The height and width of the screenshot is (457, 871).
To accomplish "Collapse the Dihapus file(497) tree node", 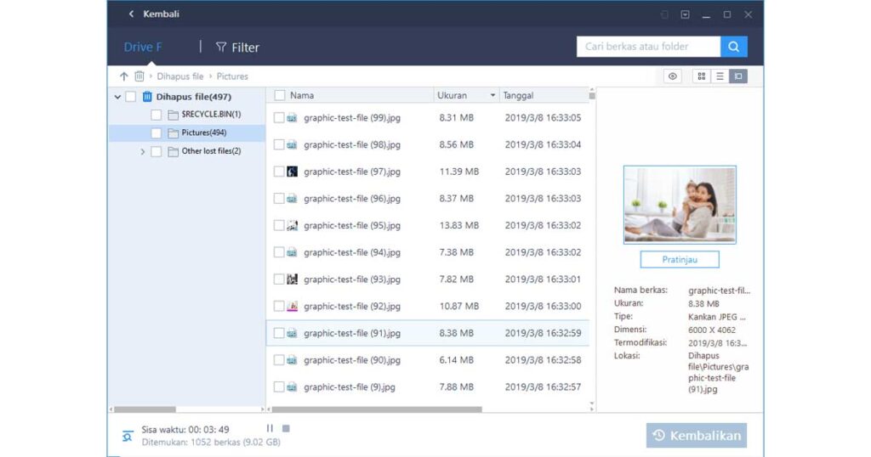I will click(x=117, y=97).
